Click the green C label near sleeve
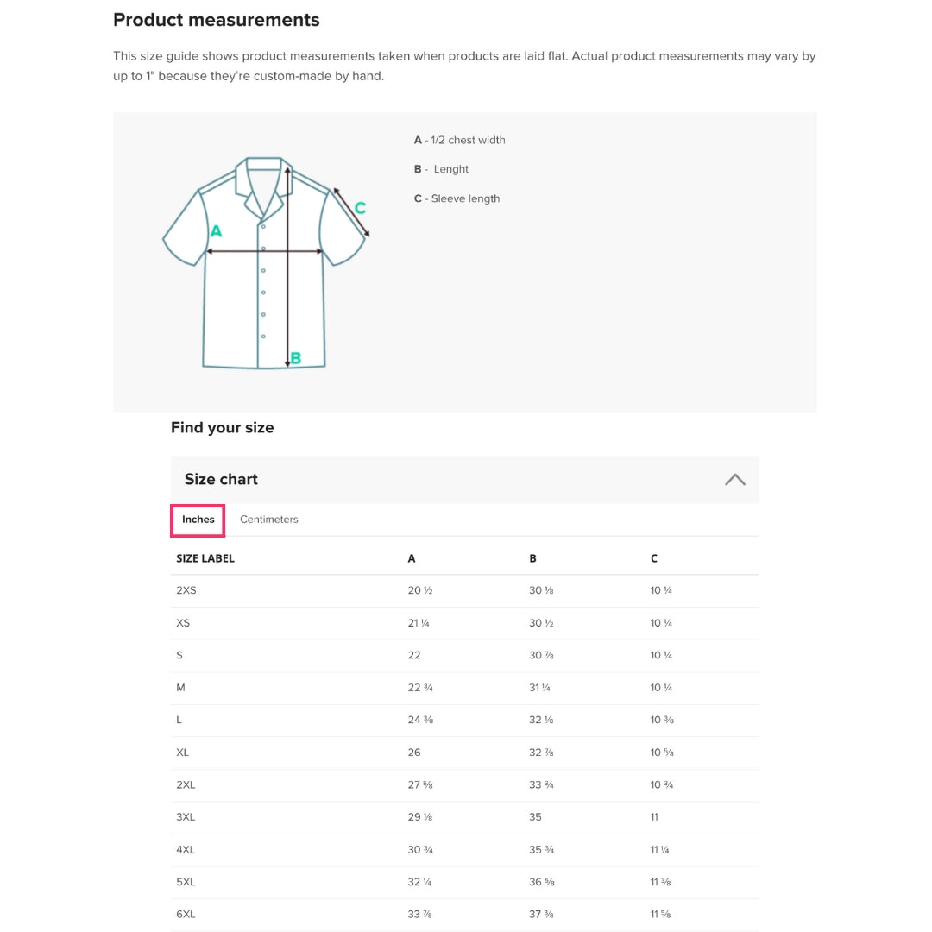 (360, 208)
